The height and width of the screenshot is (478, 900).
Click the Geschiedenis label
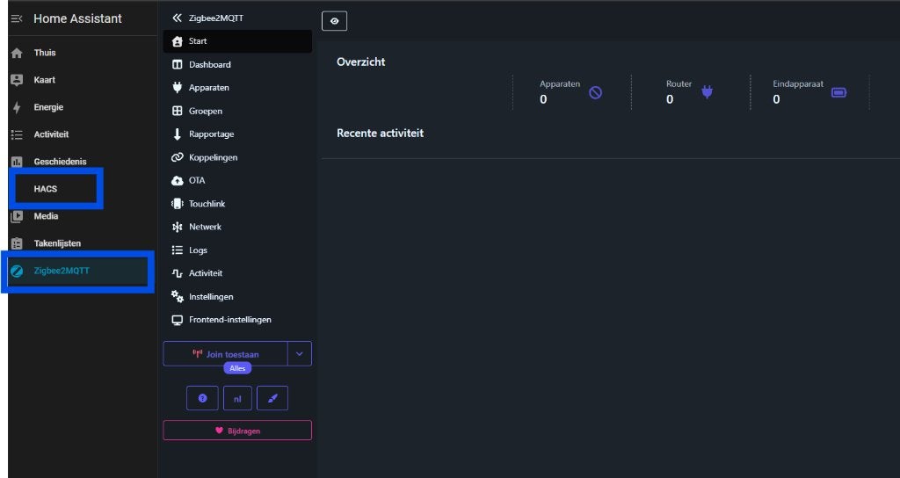(x=61, y=162)
